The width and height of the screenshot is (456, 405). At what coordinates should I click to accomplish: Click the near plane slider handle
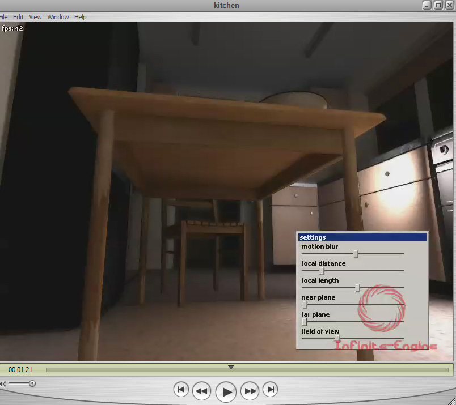305,305
